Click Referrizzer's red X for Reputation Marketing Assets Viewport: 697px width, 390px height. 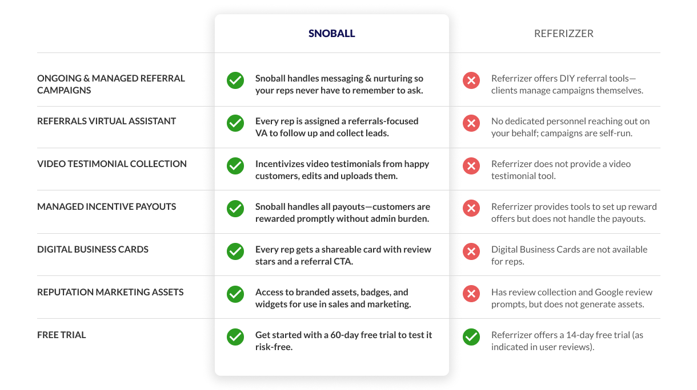pyautogui.click(x=471, y=294)
